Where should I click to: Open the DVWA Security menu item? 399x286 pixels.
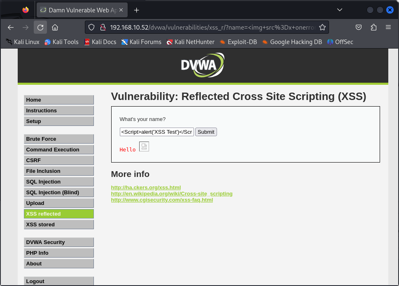tap(59, 242)
